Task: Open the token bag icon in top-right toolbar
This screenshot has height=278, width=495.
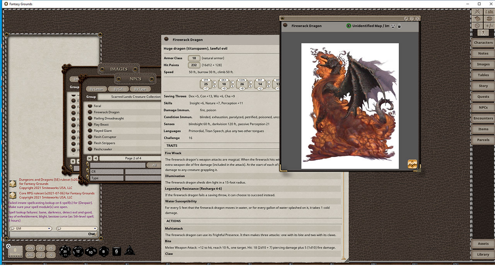Action: click(x=477, y=18)
